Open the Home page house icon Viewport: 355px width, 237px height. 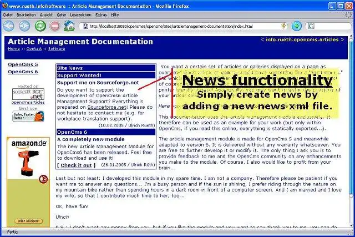point(69,26)
